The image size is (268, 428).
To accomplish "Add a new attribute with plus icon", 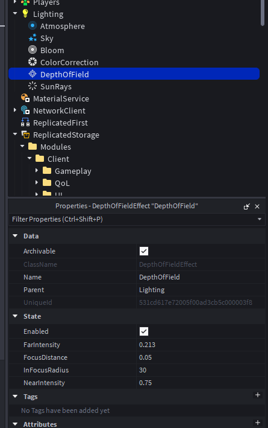I will (258, 423).
